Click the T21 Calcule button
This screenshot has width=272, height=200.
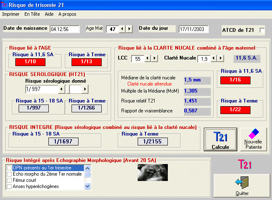[x=220, y=139]
